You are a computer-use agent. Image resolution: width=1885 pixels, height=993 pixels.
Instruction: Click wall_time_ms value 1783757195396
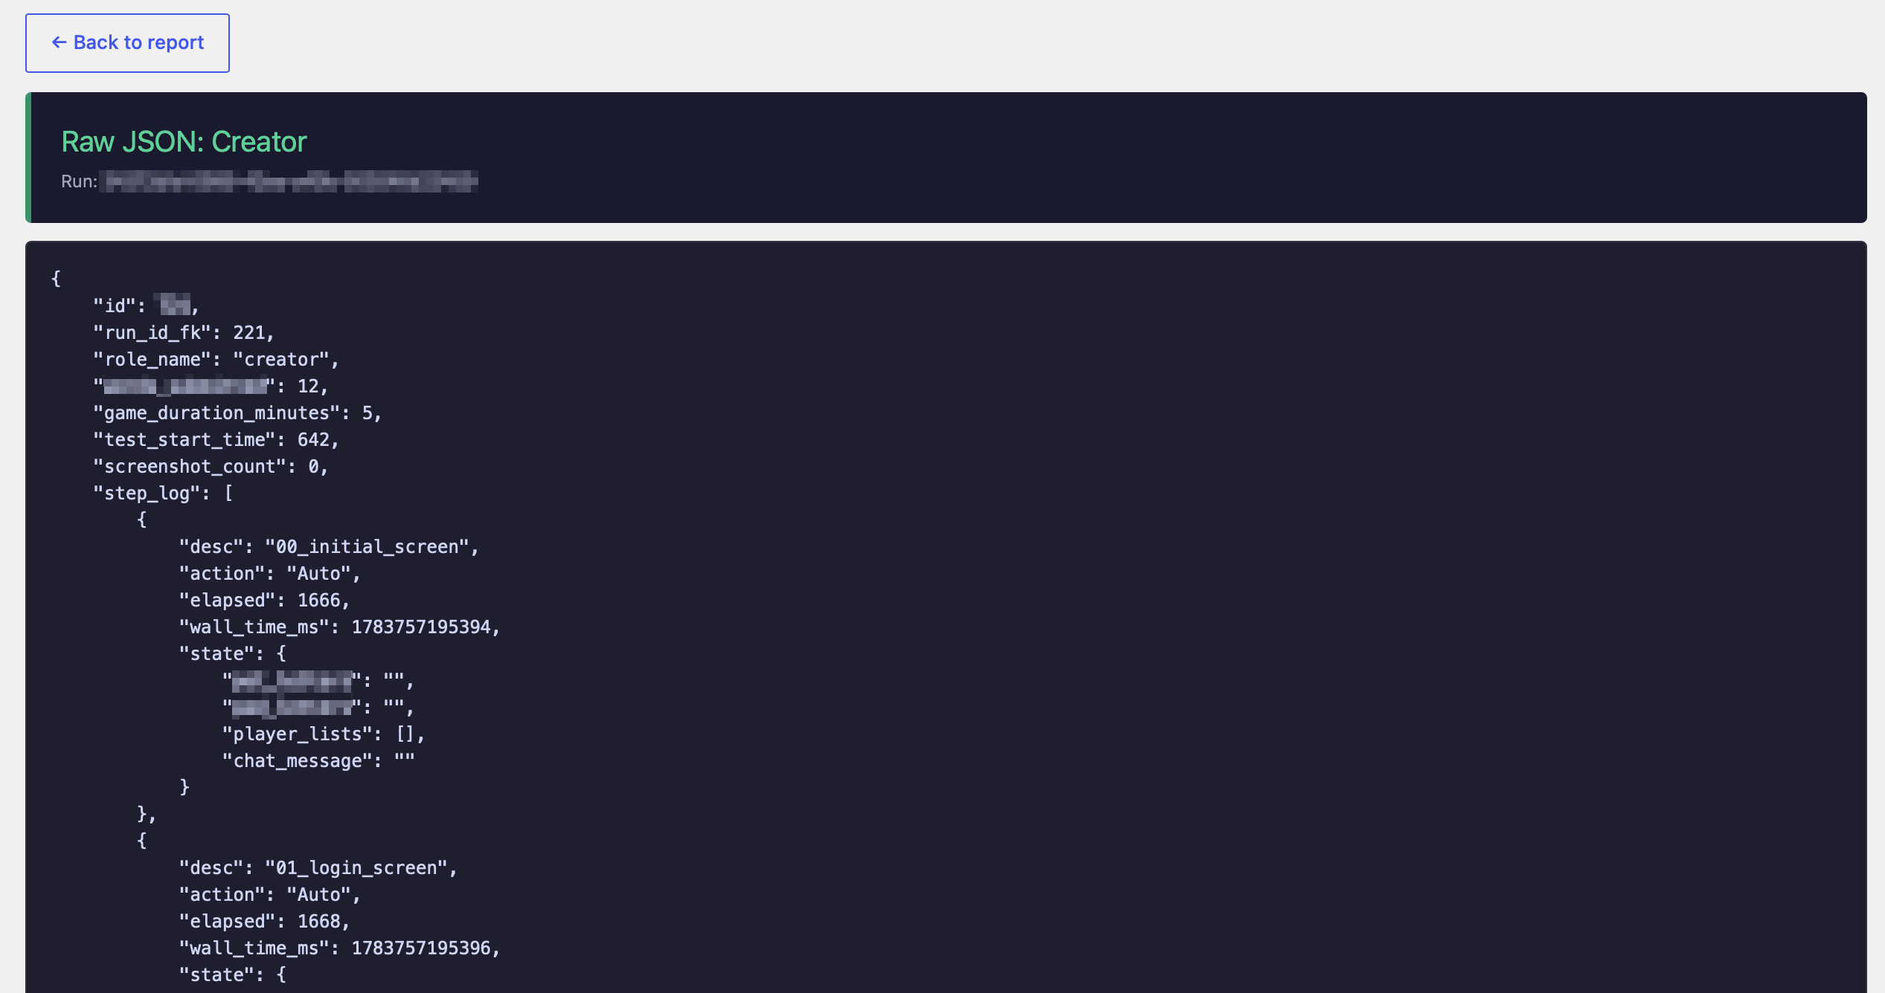(x=421, y=948)
